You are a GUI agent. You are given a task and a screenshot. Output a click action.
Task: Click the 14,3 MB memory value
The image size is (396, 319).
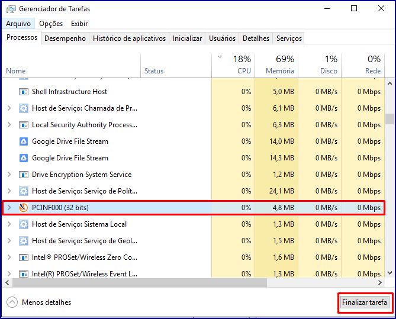[x=282, y=158]
